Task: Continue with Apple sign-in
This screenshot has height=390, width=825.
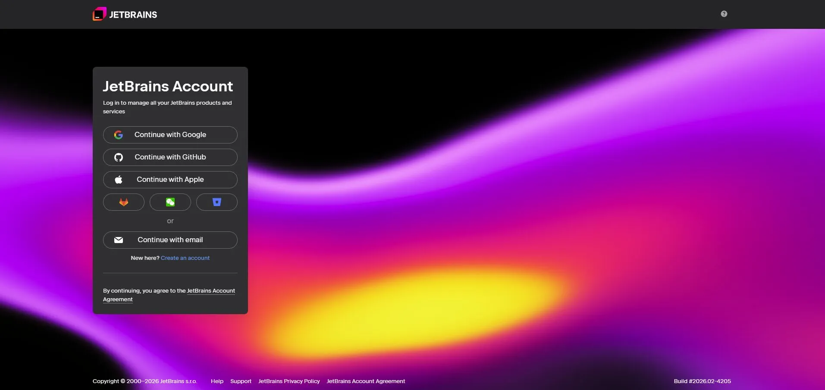Action: (170, 180)
